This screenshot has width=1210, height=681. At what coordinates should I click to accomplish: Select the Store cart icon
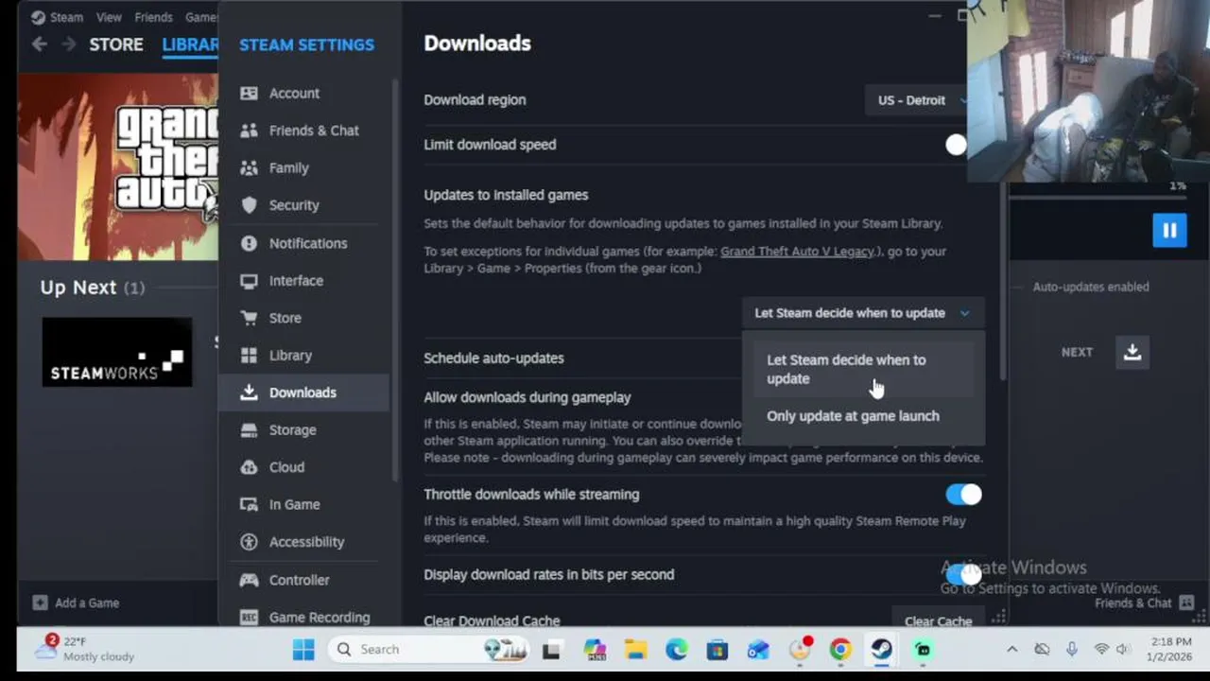249,318
